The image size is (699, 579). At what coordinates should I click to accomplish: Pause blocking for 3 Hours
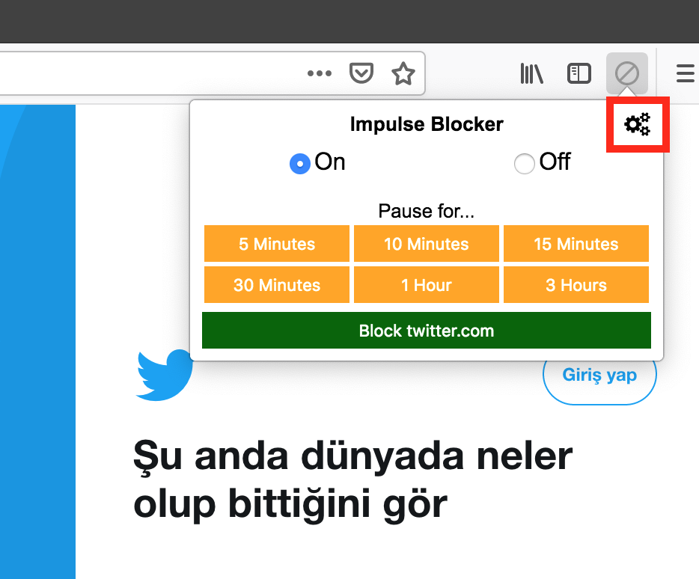[576, 285]
